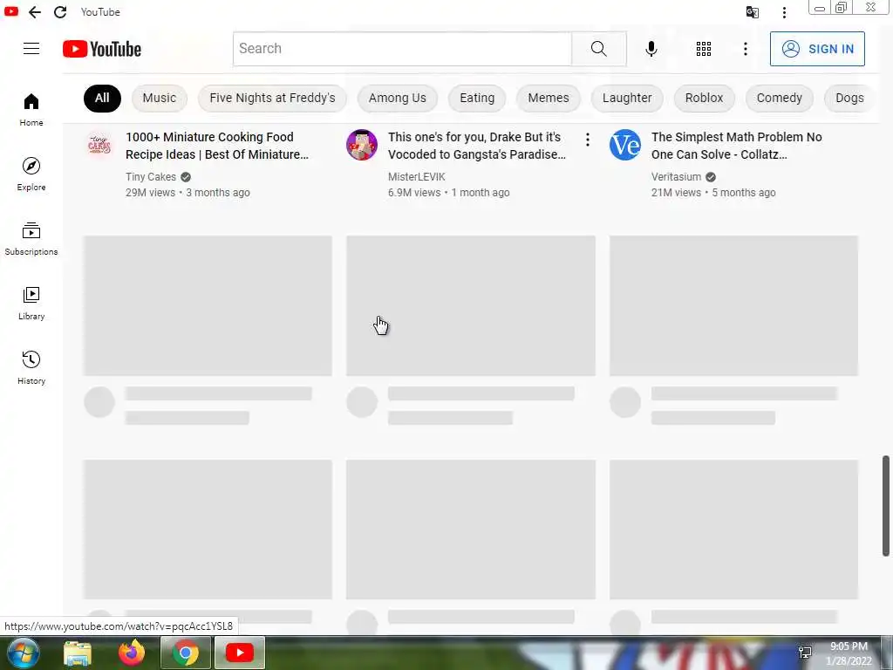Open History in the sidebar
Screen dimensions: 893x670
[x=31, y=368]
